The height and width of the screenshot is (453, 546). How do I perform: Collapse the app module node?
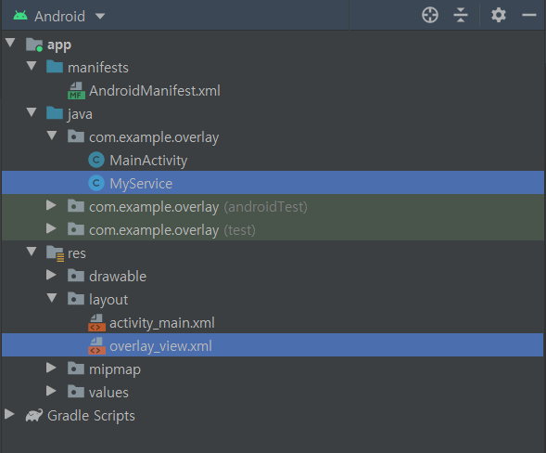(10, 43)
